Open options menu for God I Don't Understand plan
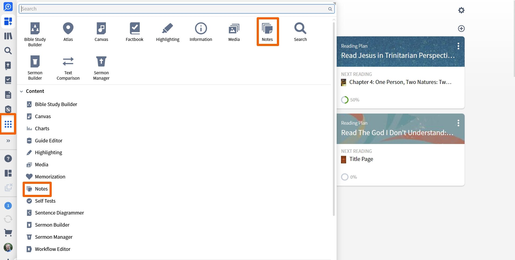The width and height of the screenshot is (515, 260). point(458,123)
